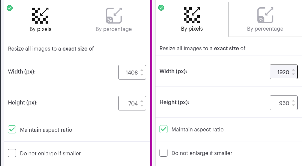The width and height of the screenshot is (302, 166).
Task: Click the percentage resize icon in left panel
Action: (114, 16)
